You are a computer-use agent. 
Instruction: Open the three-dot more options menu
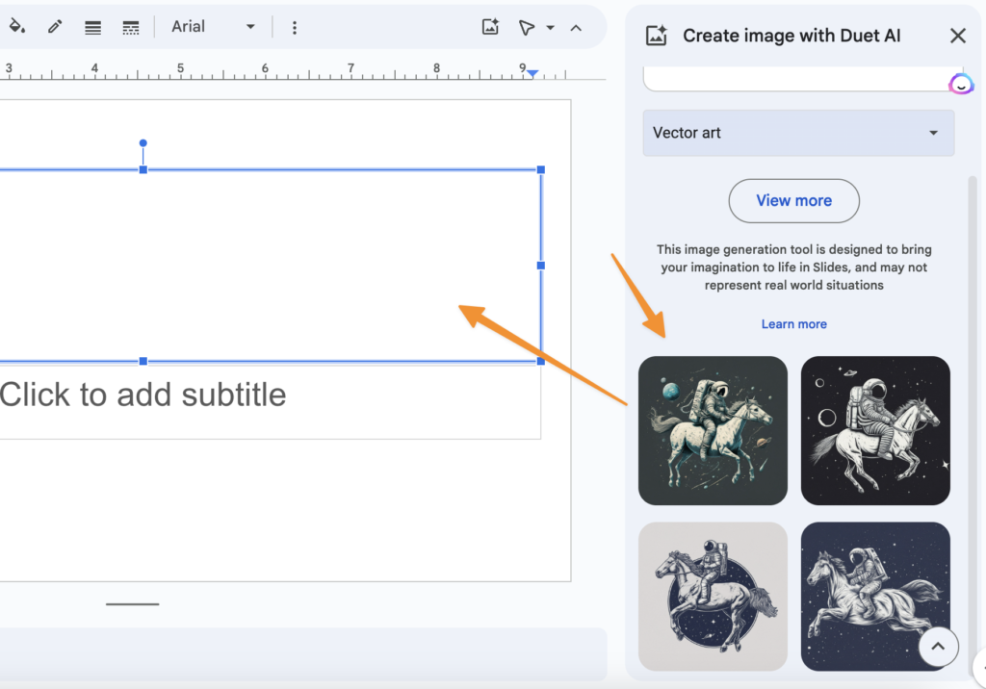click(x=295, y=27)
